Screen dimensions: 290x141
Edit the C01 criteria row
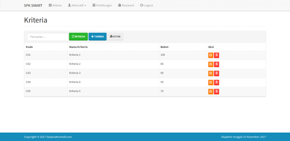[211, 55]
